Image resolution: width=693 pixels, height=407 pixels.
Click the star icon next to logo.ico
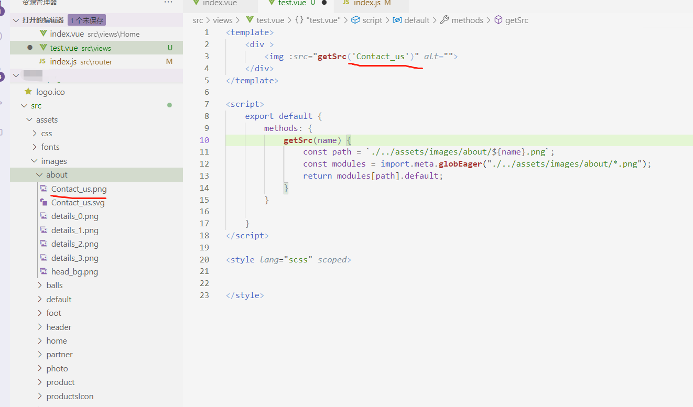(28, 92)
